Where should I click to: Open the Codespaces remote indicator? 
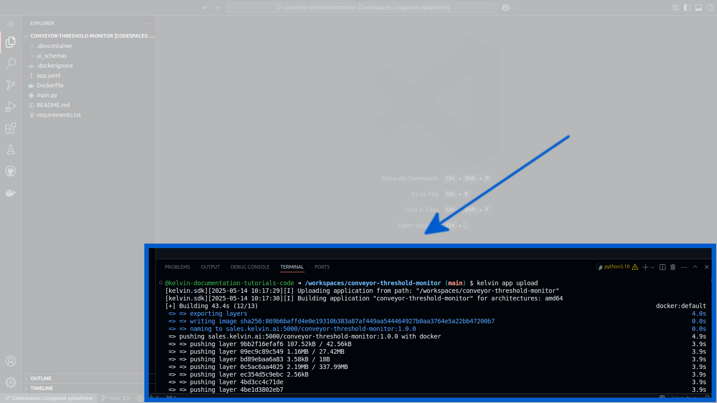click(x=48, y=398)
